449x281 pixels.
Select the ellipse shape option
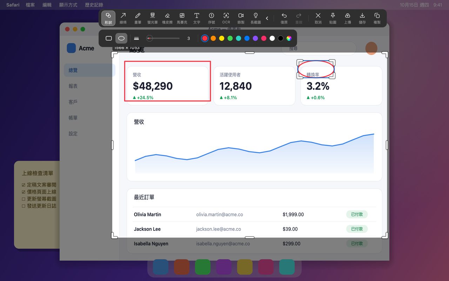tap(121, 38)
